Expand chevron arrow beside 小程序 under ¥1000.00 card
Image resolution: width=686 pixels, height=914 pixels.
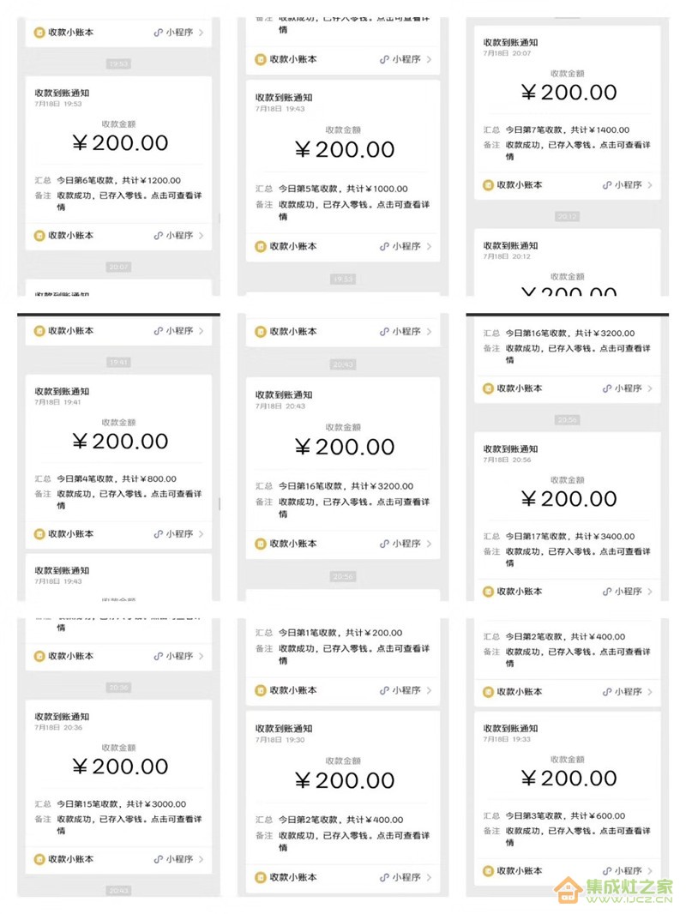click(x=429, y=247)
